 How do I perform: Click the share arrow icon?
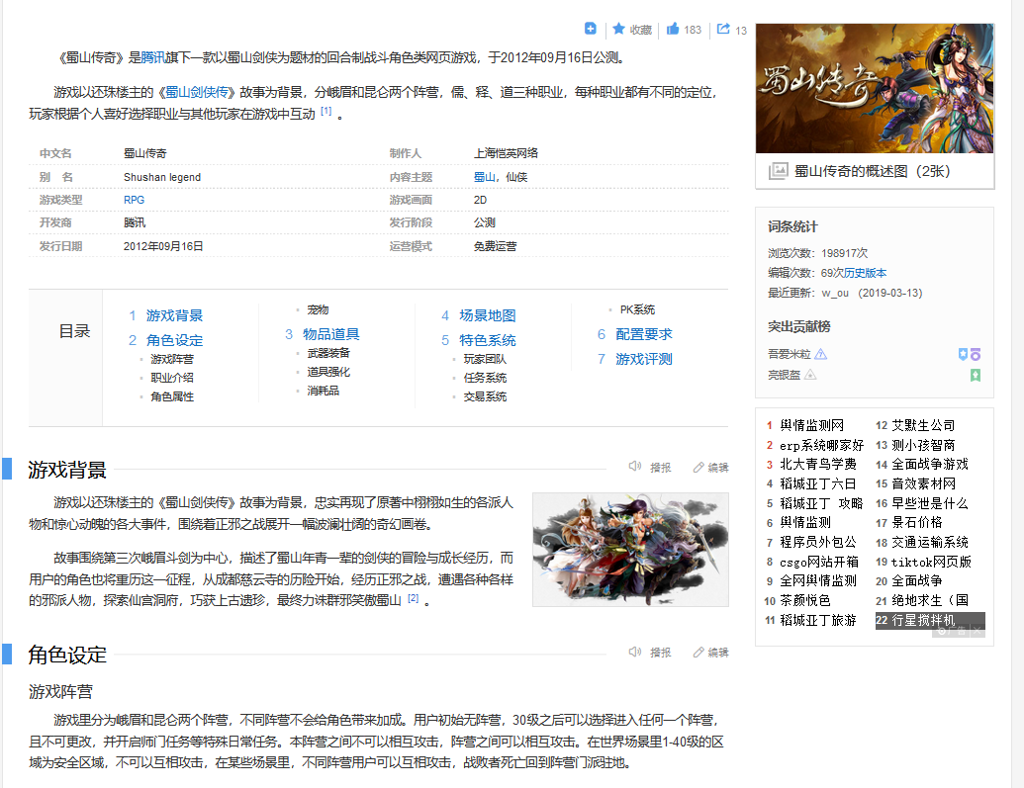[723, 29]
